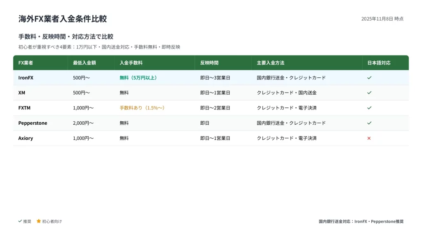The width and height of the screenshot is (422, 237).
Task: Select the 主要入金方法 column header
Action: [270, 63]
